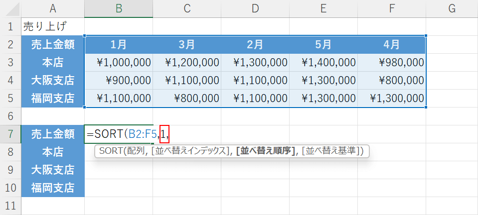
Task: Select row 11 header
Action: coord(10,206)
